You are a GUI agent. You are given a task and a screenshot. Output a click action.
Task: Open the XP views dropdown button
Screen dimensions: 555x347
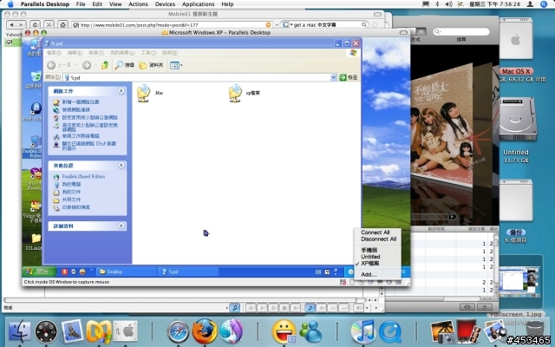pos(176,65)
